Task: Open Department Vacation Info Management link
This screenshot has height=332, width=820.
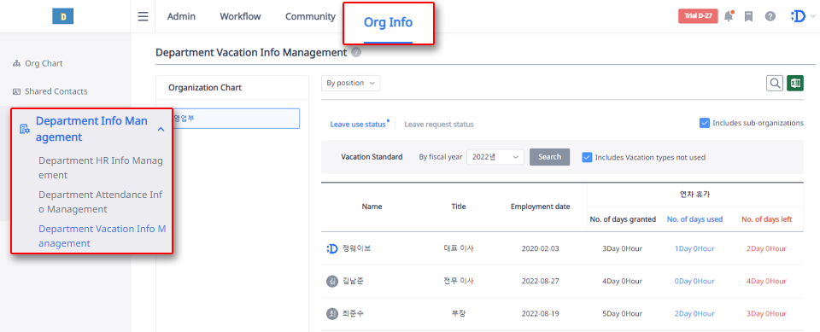Action: point(102,236)
